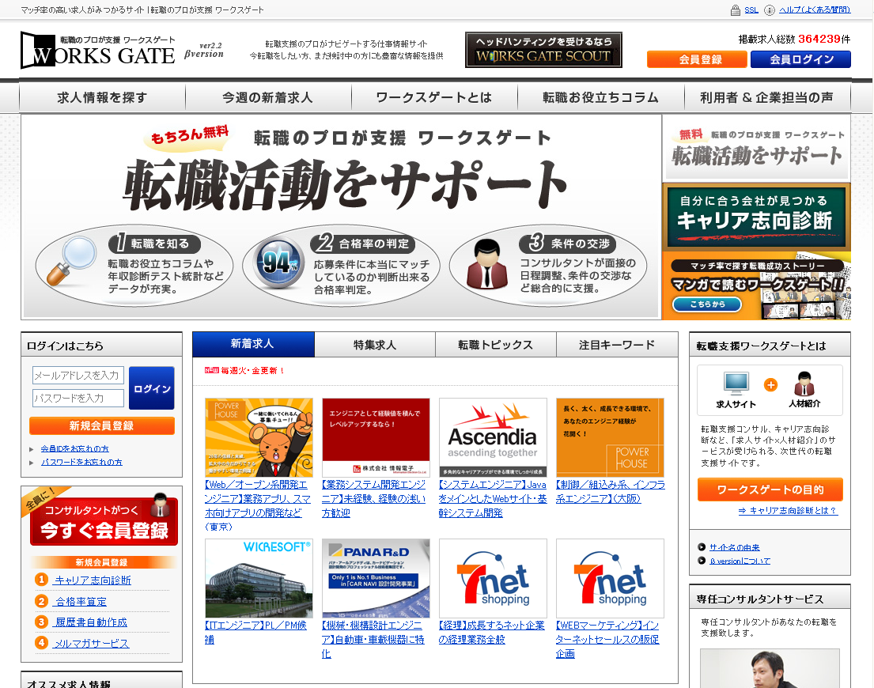Image resolution: width=874 pixels, height=688 pixels.
Task: Click the PANA R&D thumbnail
Action: pos(376,578)
